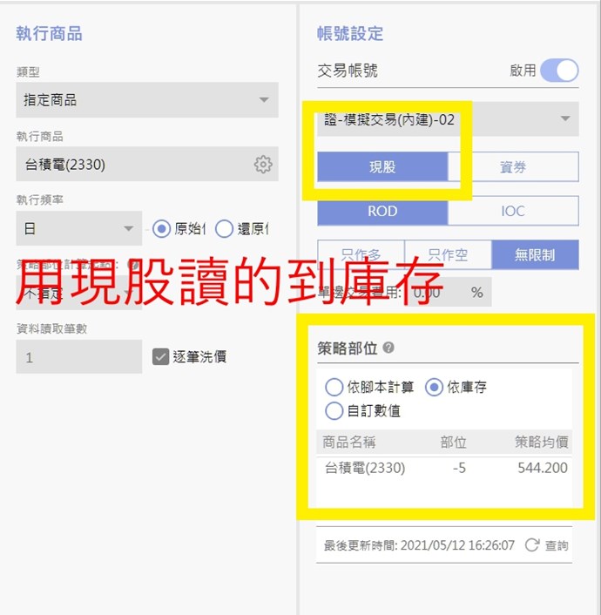Open the 類型 指定商品 dropdown
Screen dimensions: 601x615
(147, 100)
